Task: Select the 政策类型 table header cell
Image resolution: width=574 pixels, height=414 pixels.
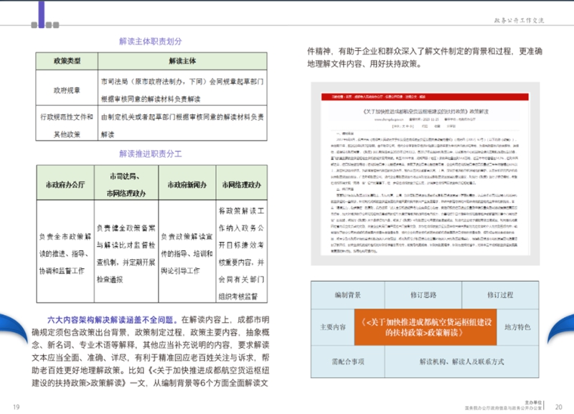Action: (x=67, y=61)
